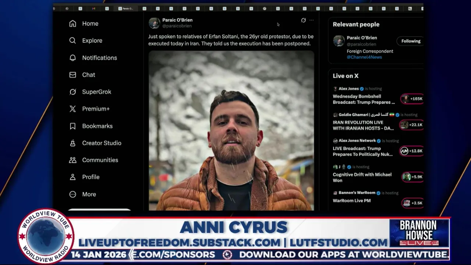Viewport: 471px width, 265px height.
Task: Open Home from the X sidebar
Action: (x=84, y=24)
